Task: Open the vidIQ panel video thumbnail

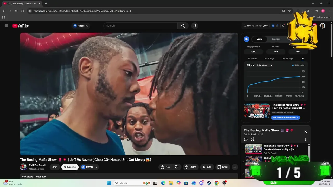Action: pyautogui.click(x=257, y=111)
